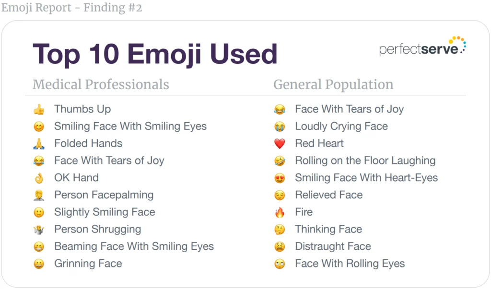Click the Thumbs Up emoji icon

39,110
